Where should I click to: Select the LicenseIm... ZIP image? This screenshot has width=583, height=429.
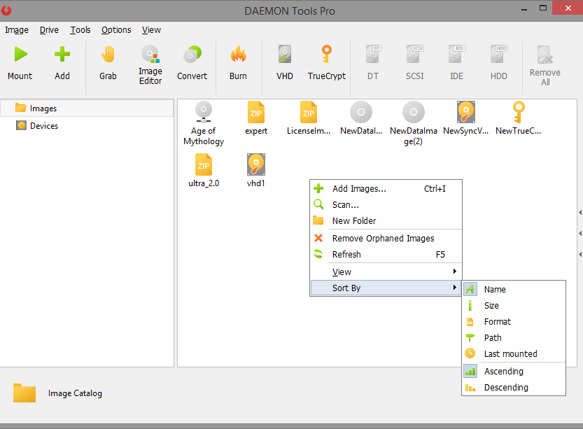pyautogui.click(x=309, y=118)
